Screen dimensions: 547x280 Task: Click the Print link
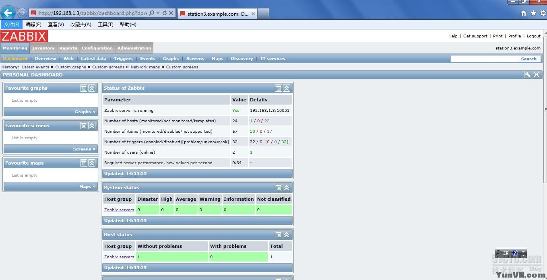498,36
